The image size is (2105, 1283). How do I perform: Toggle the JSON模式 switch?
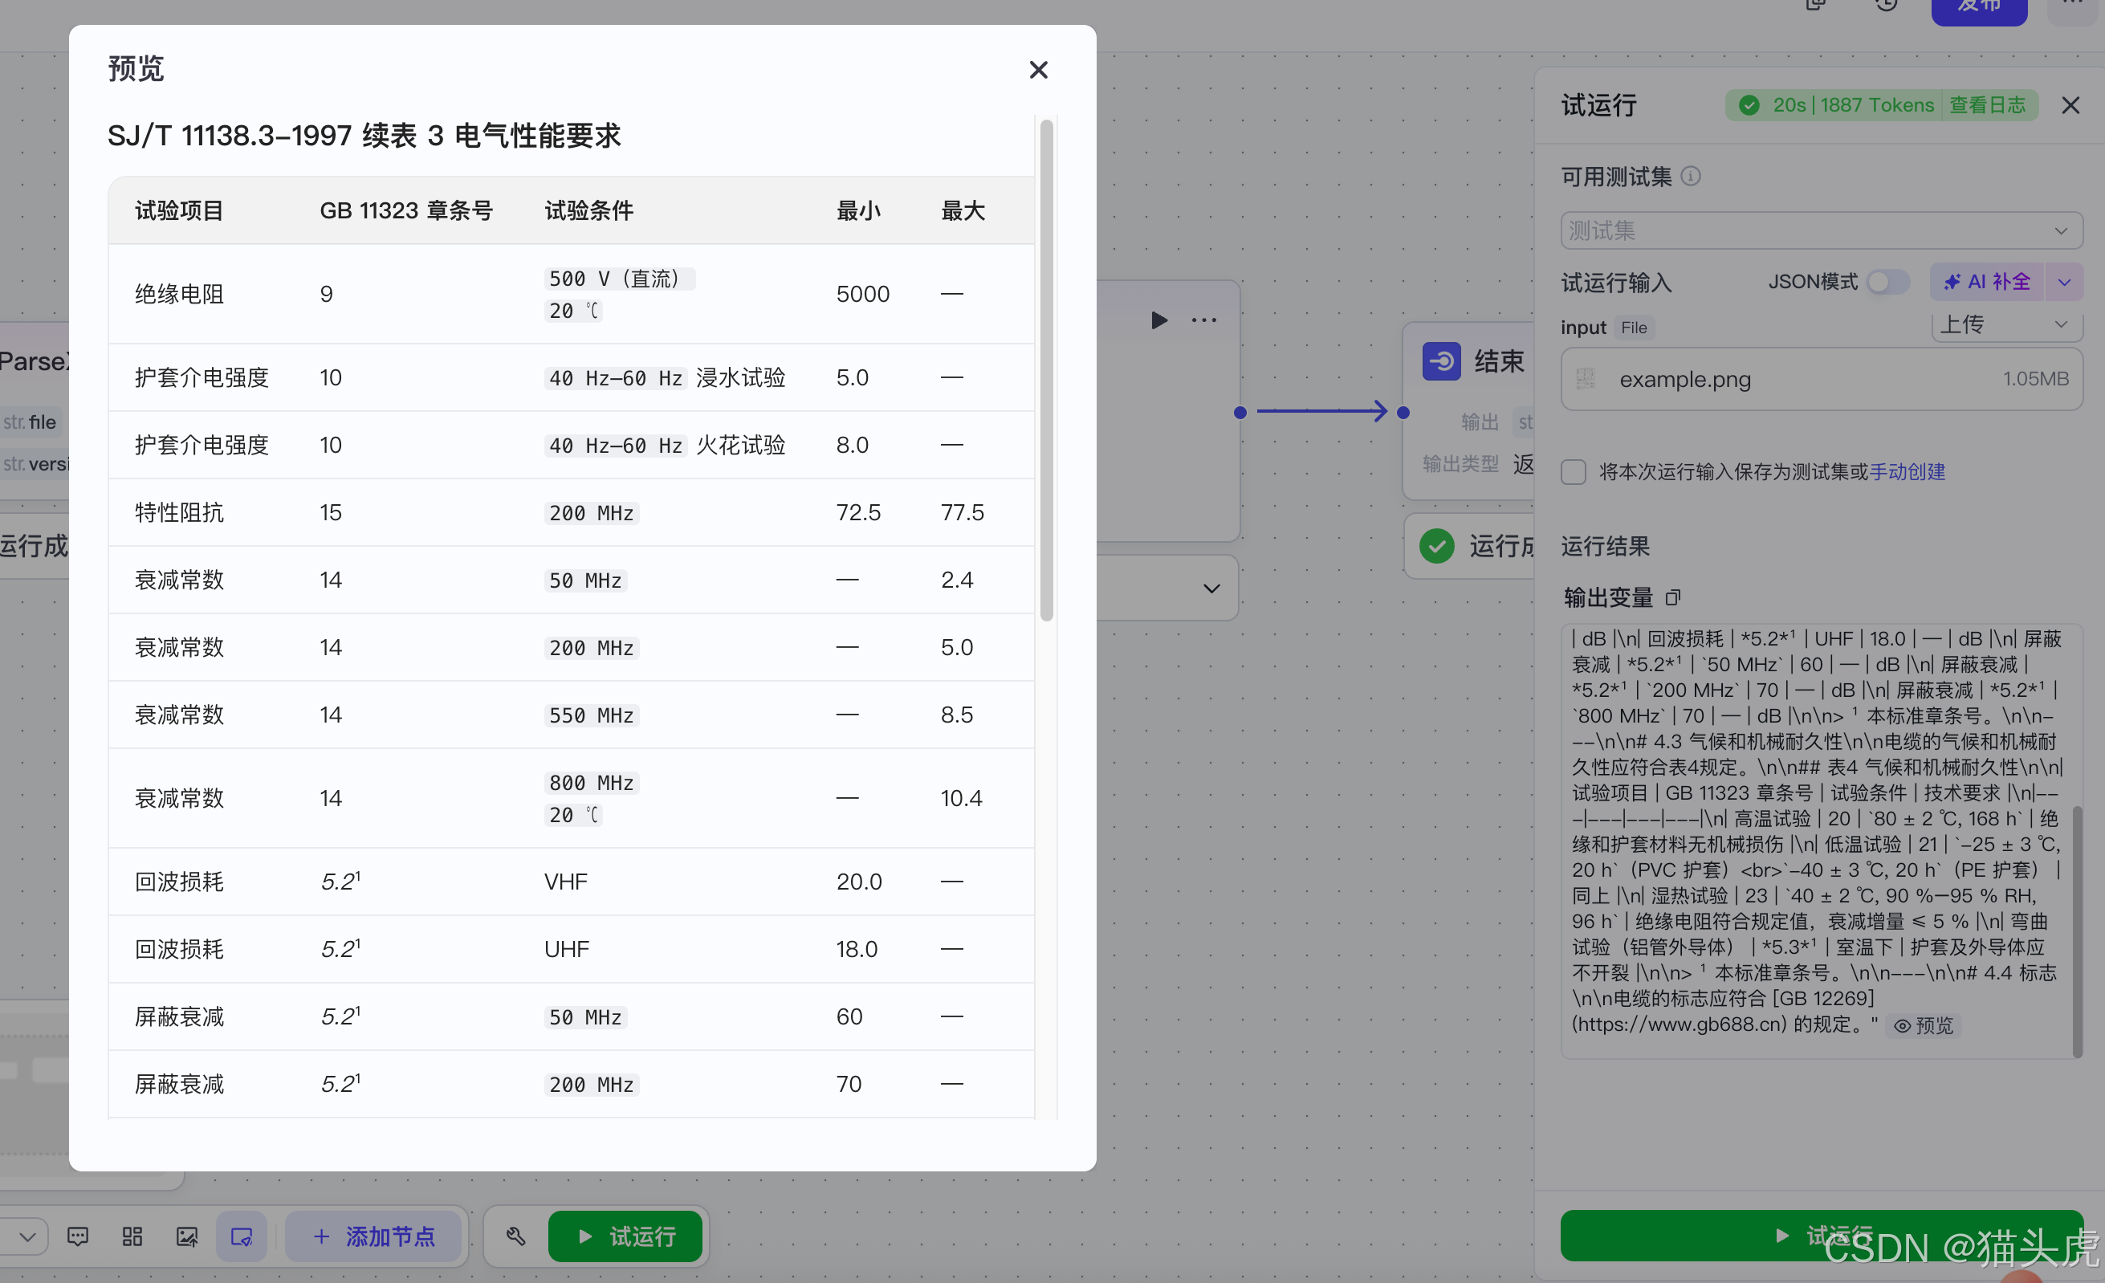click(x=1888, y=282)
